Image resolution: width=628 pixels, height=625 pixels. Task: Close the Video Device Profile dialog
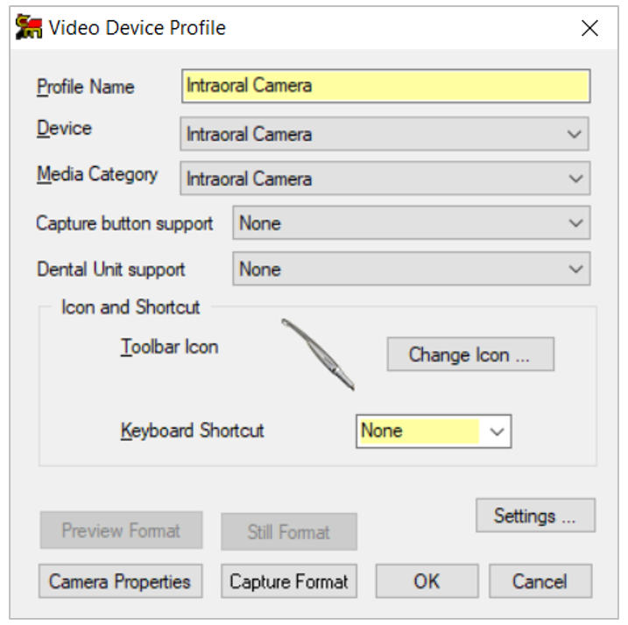[x=590, y=28]
